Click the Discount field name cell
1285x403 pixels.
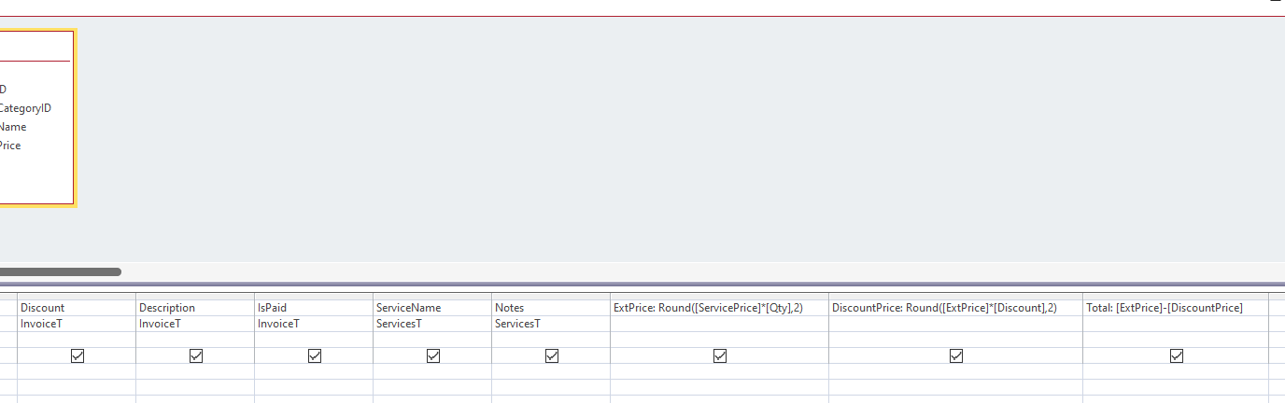75,308
